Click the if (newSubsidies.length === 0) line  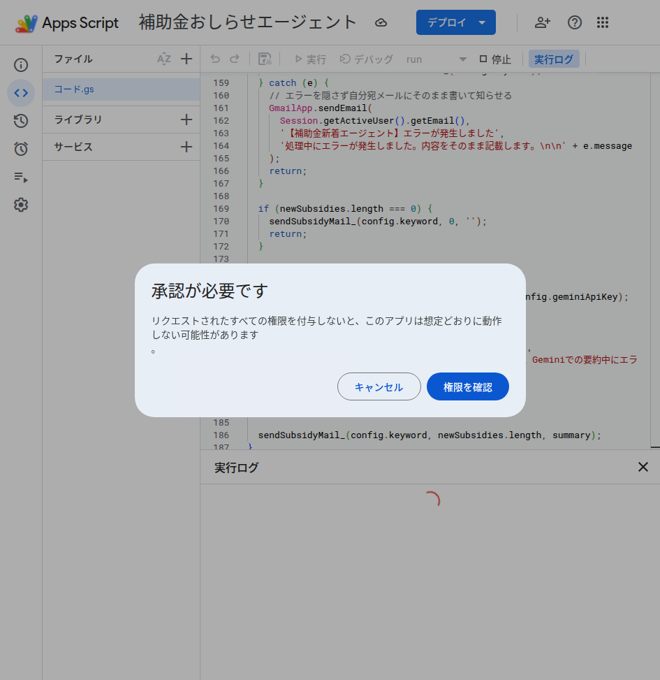pos(345,208)
